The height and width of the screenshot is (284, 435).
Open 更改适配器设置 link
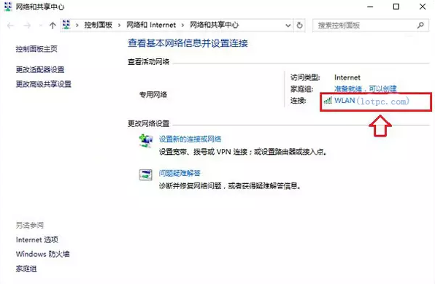click(40, 69)
